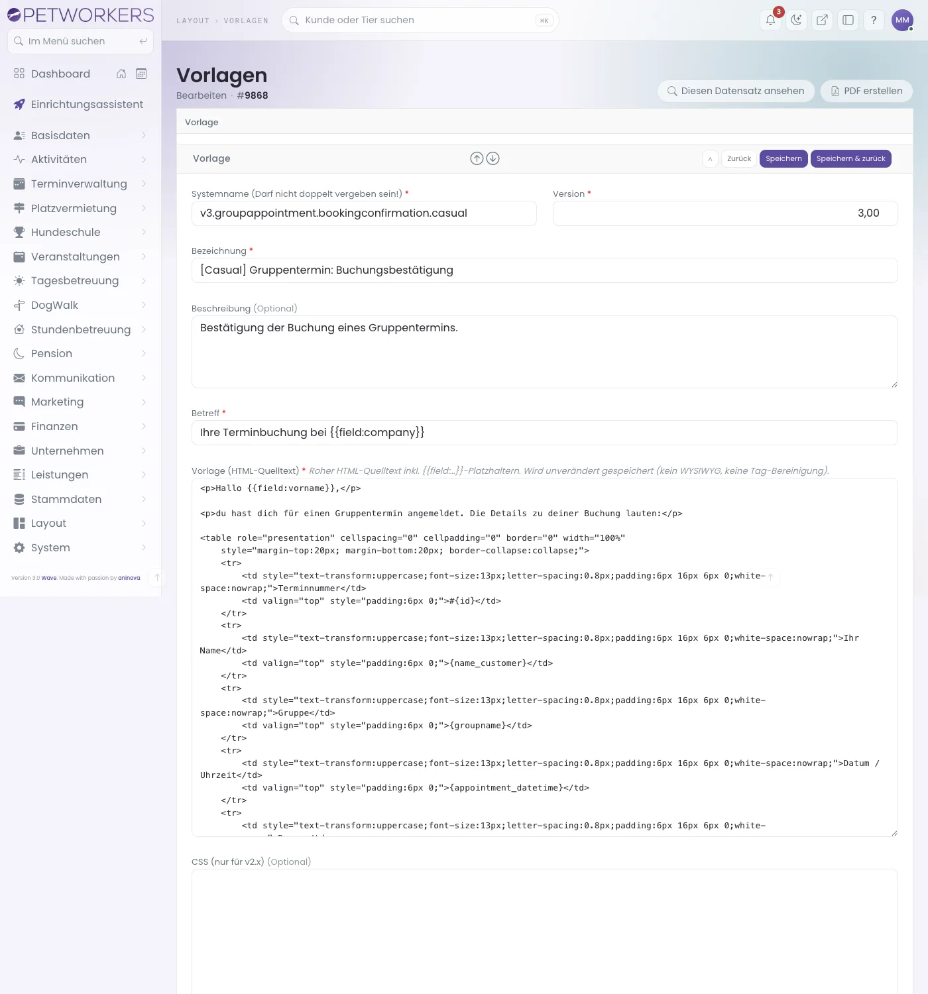
Task: Open the external link icon in header
Action: (x=822, y=20)
